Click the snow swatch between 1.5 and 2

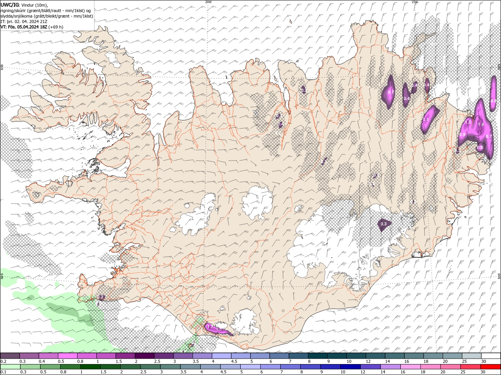click(x=125, y=356)
